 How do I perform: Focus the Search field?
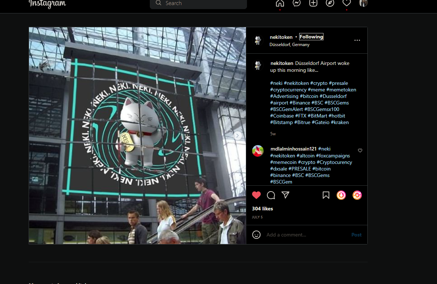click(198, 3)
